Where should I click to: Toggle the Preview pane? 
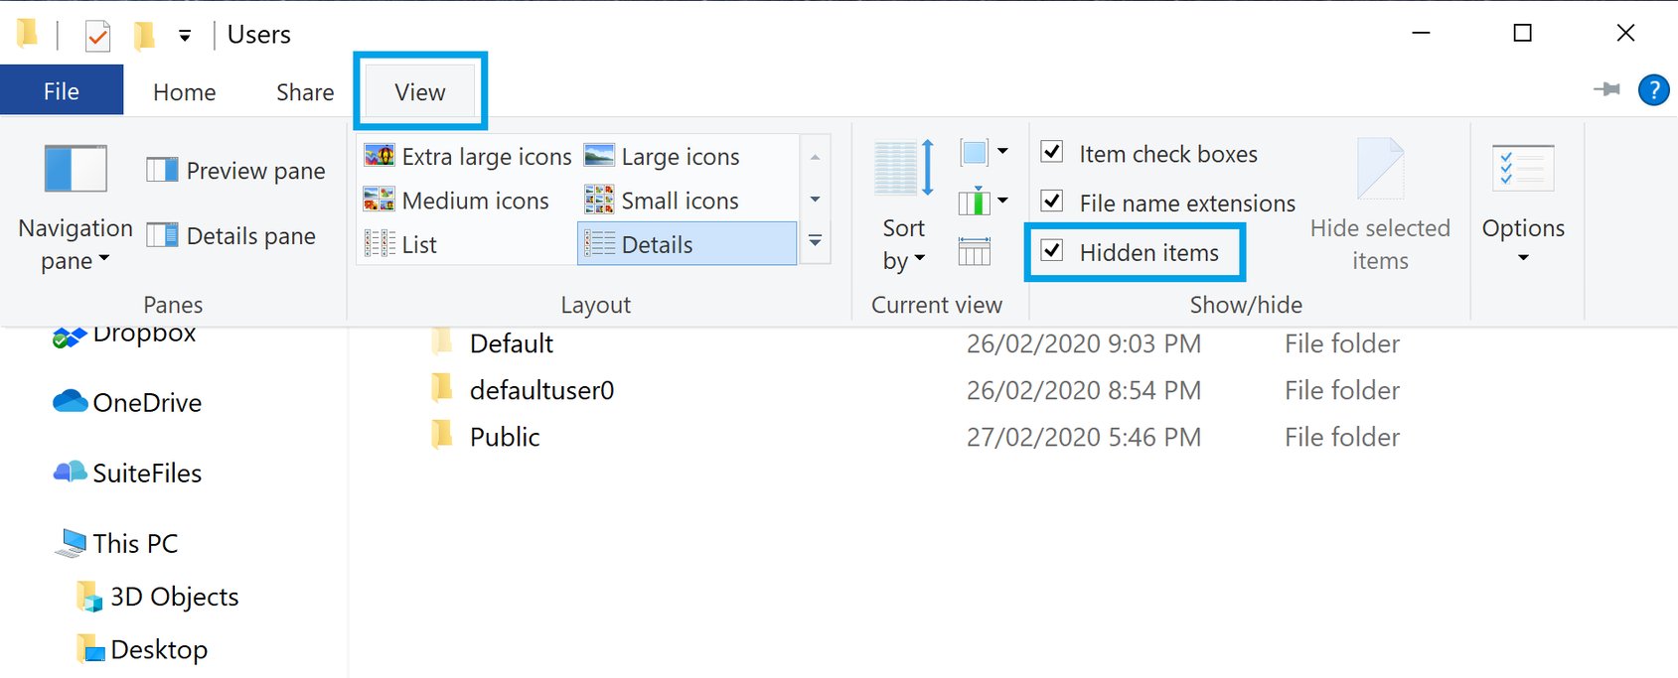[x=236, y=171]
